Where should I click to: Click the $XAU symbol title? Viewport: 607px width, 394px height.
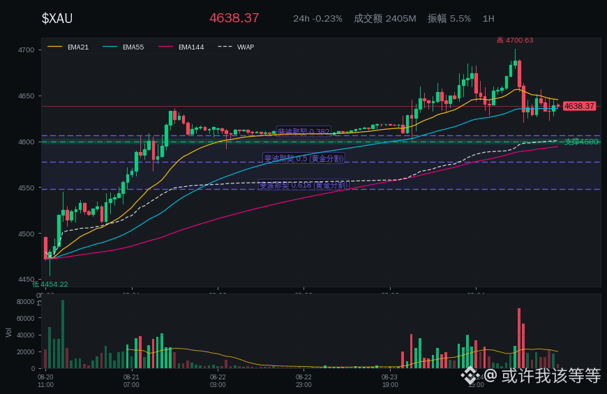point(57,18)
